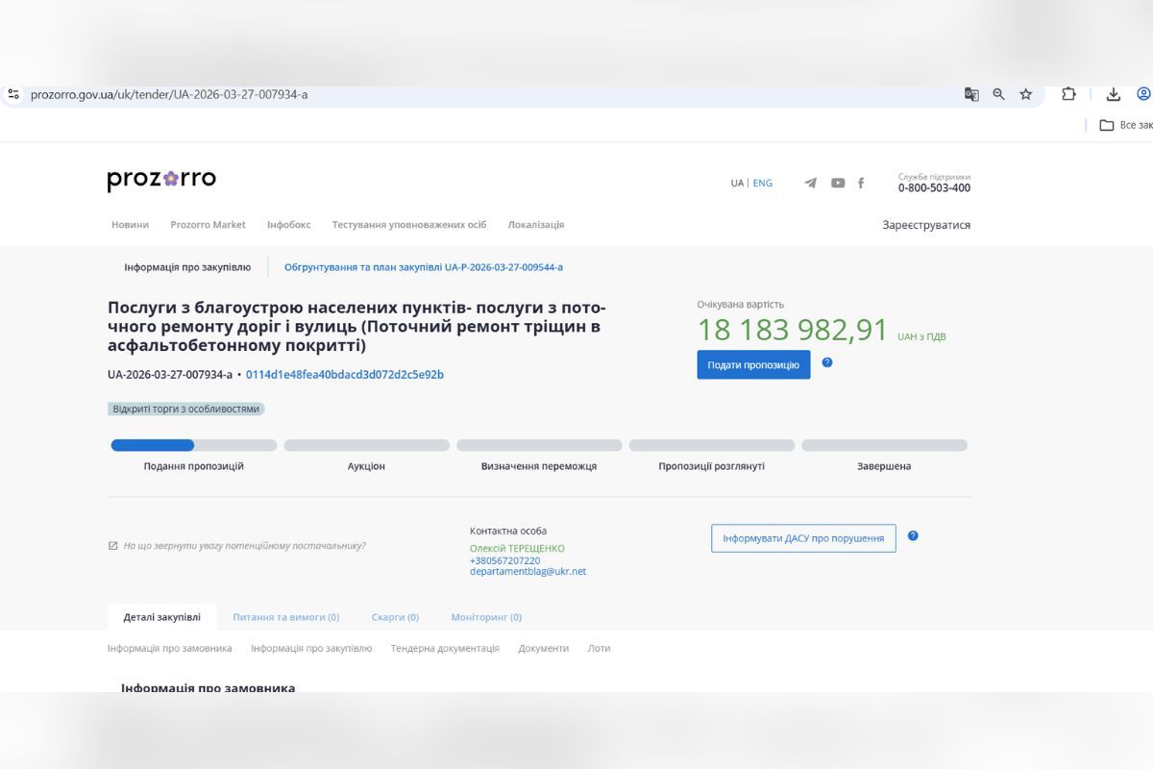Click the Подати пропозицію button
The image size is (1153, 769).
click(x=753, y=364)
